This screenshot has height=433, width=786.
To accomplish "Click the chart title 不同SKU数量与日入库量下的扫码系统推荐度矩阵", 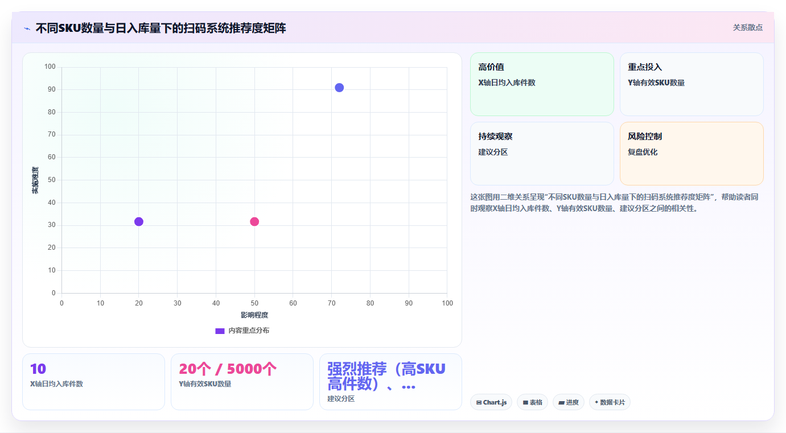I will 161,28.
